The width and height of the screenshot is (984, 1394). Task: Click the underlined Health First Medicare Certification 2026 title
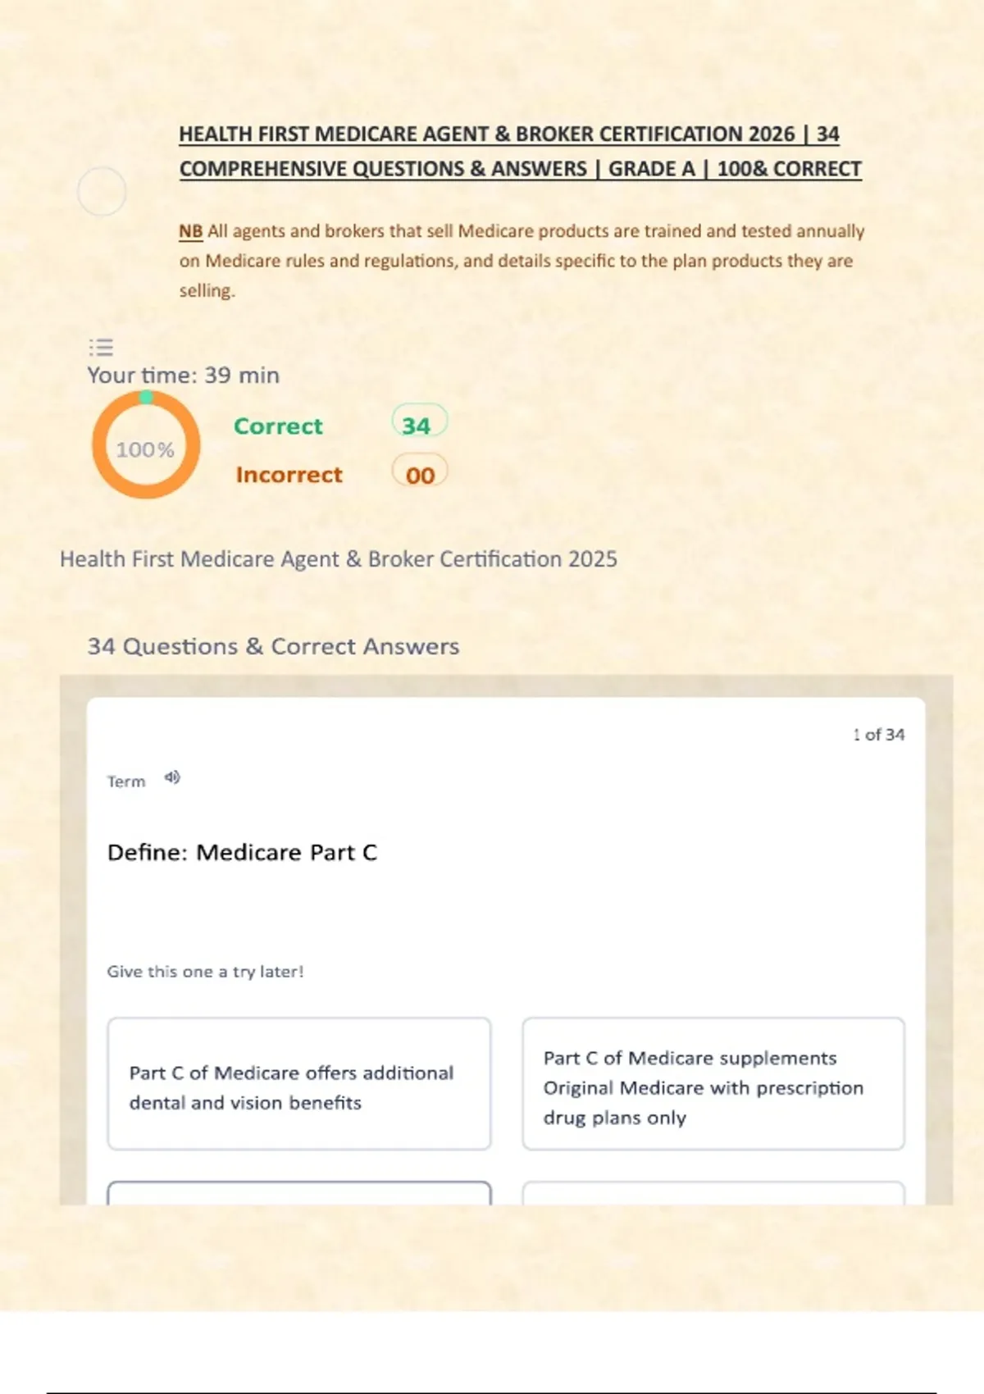[x=520, y=152]
